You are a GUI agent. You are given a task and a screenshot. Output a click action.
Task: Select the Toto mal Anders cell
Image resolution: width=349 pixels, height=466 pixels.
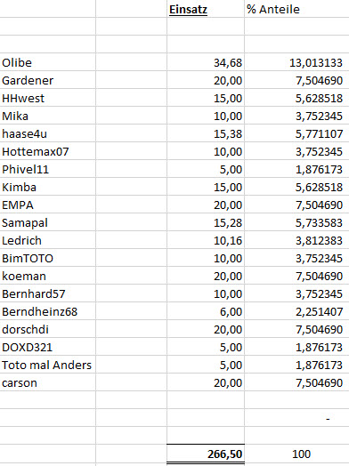pos(47,365)
